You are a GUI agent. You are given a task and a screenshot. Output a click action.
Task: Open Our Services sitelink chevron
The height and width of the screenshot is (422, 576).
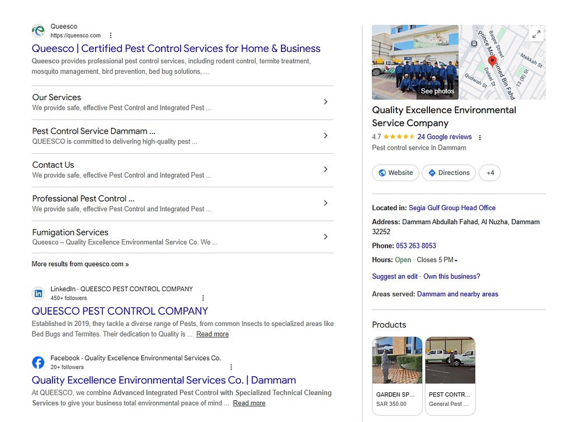[325, 102]
